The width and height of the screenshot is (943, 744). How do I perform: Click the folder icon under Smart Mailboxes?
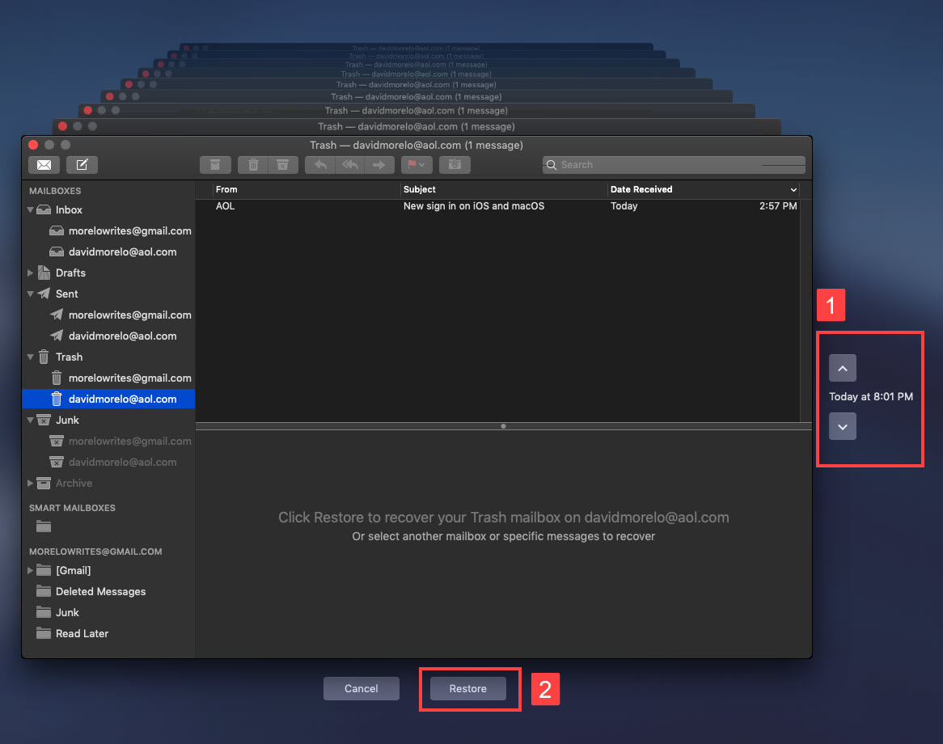tap(44, 527)
